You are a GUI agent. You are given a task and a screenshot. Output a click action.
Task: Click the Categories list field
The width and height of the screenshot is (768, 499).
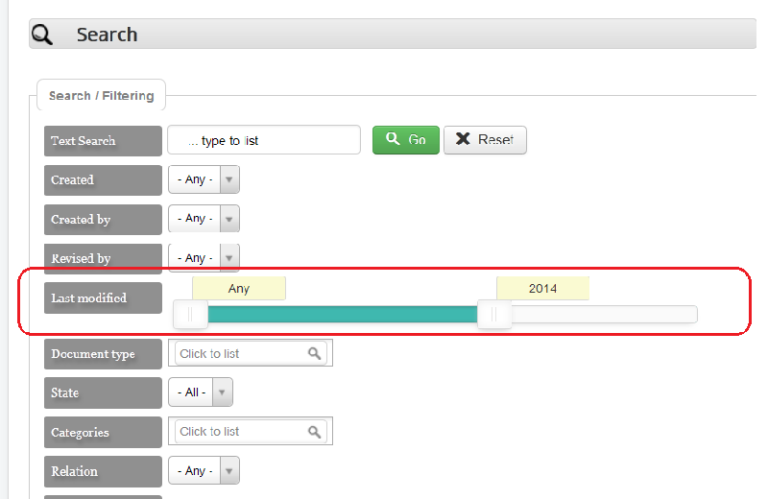[251, 432]
